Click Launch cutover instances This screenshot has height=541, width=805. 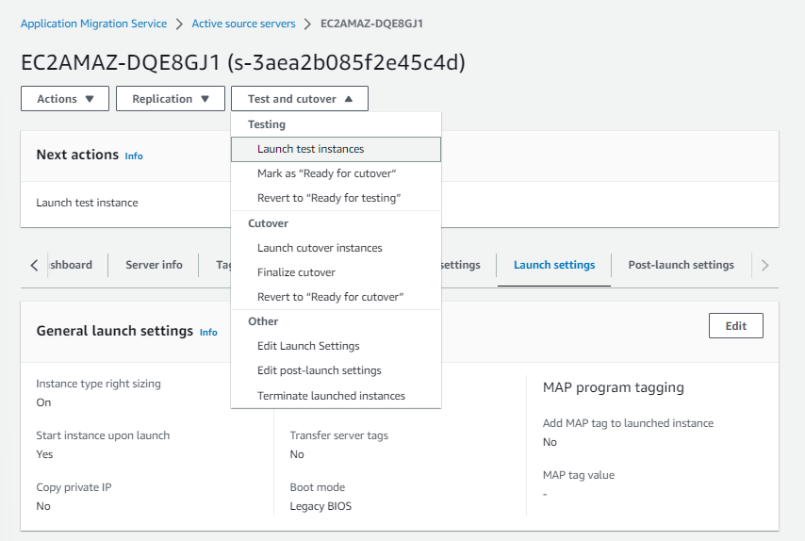[320, 248]
